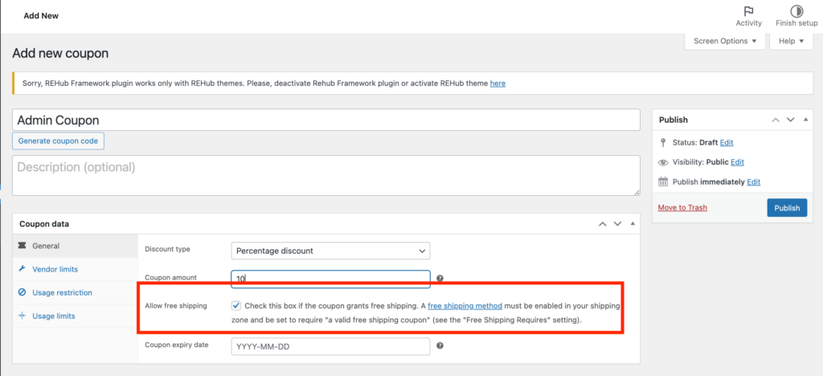
Task: Click the Admin Coupon code field
Action: tap(326, 120)
